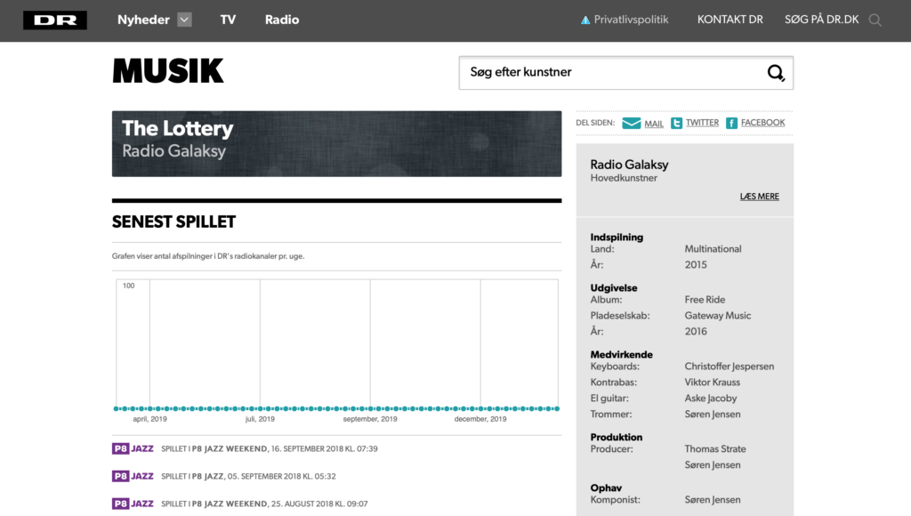911x516 pixels.
Task: Click Radio Galaksy artist name in sidebar
Action: click(x=629, y=165)
